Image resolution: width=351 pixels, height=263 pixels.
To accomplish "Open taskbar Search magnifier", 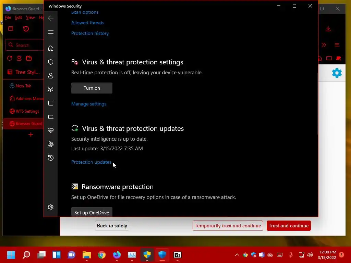I will (x=26, y=255).
